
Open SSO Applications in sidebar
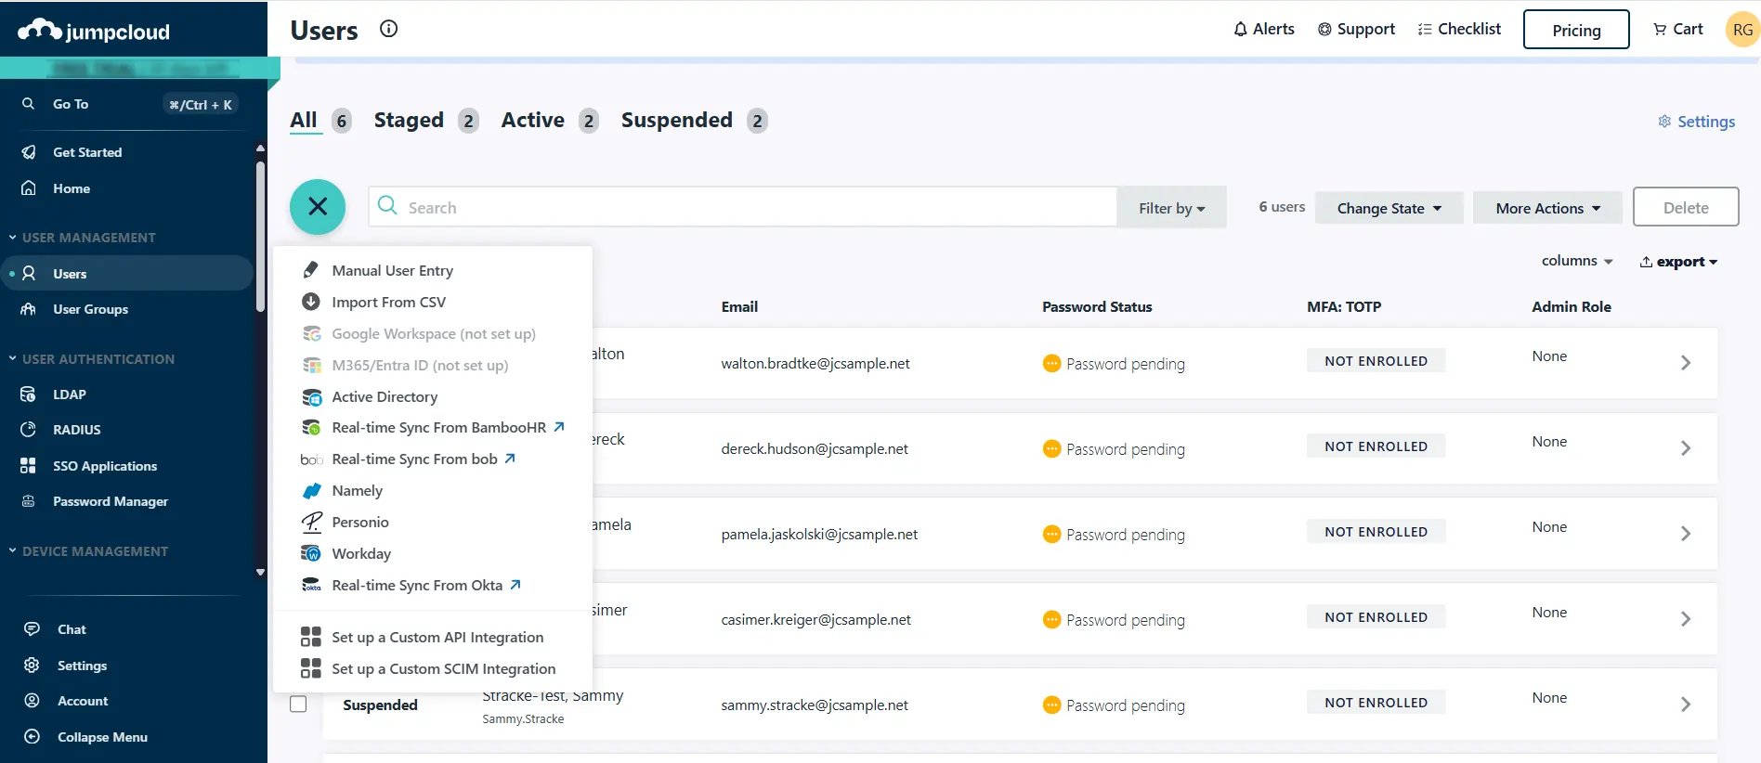click(x=105, y=466)
